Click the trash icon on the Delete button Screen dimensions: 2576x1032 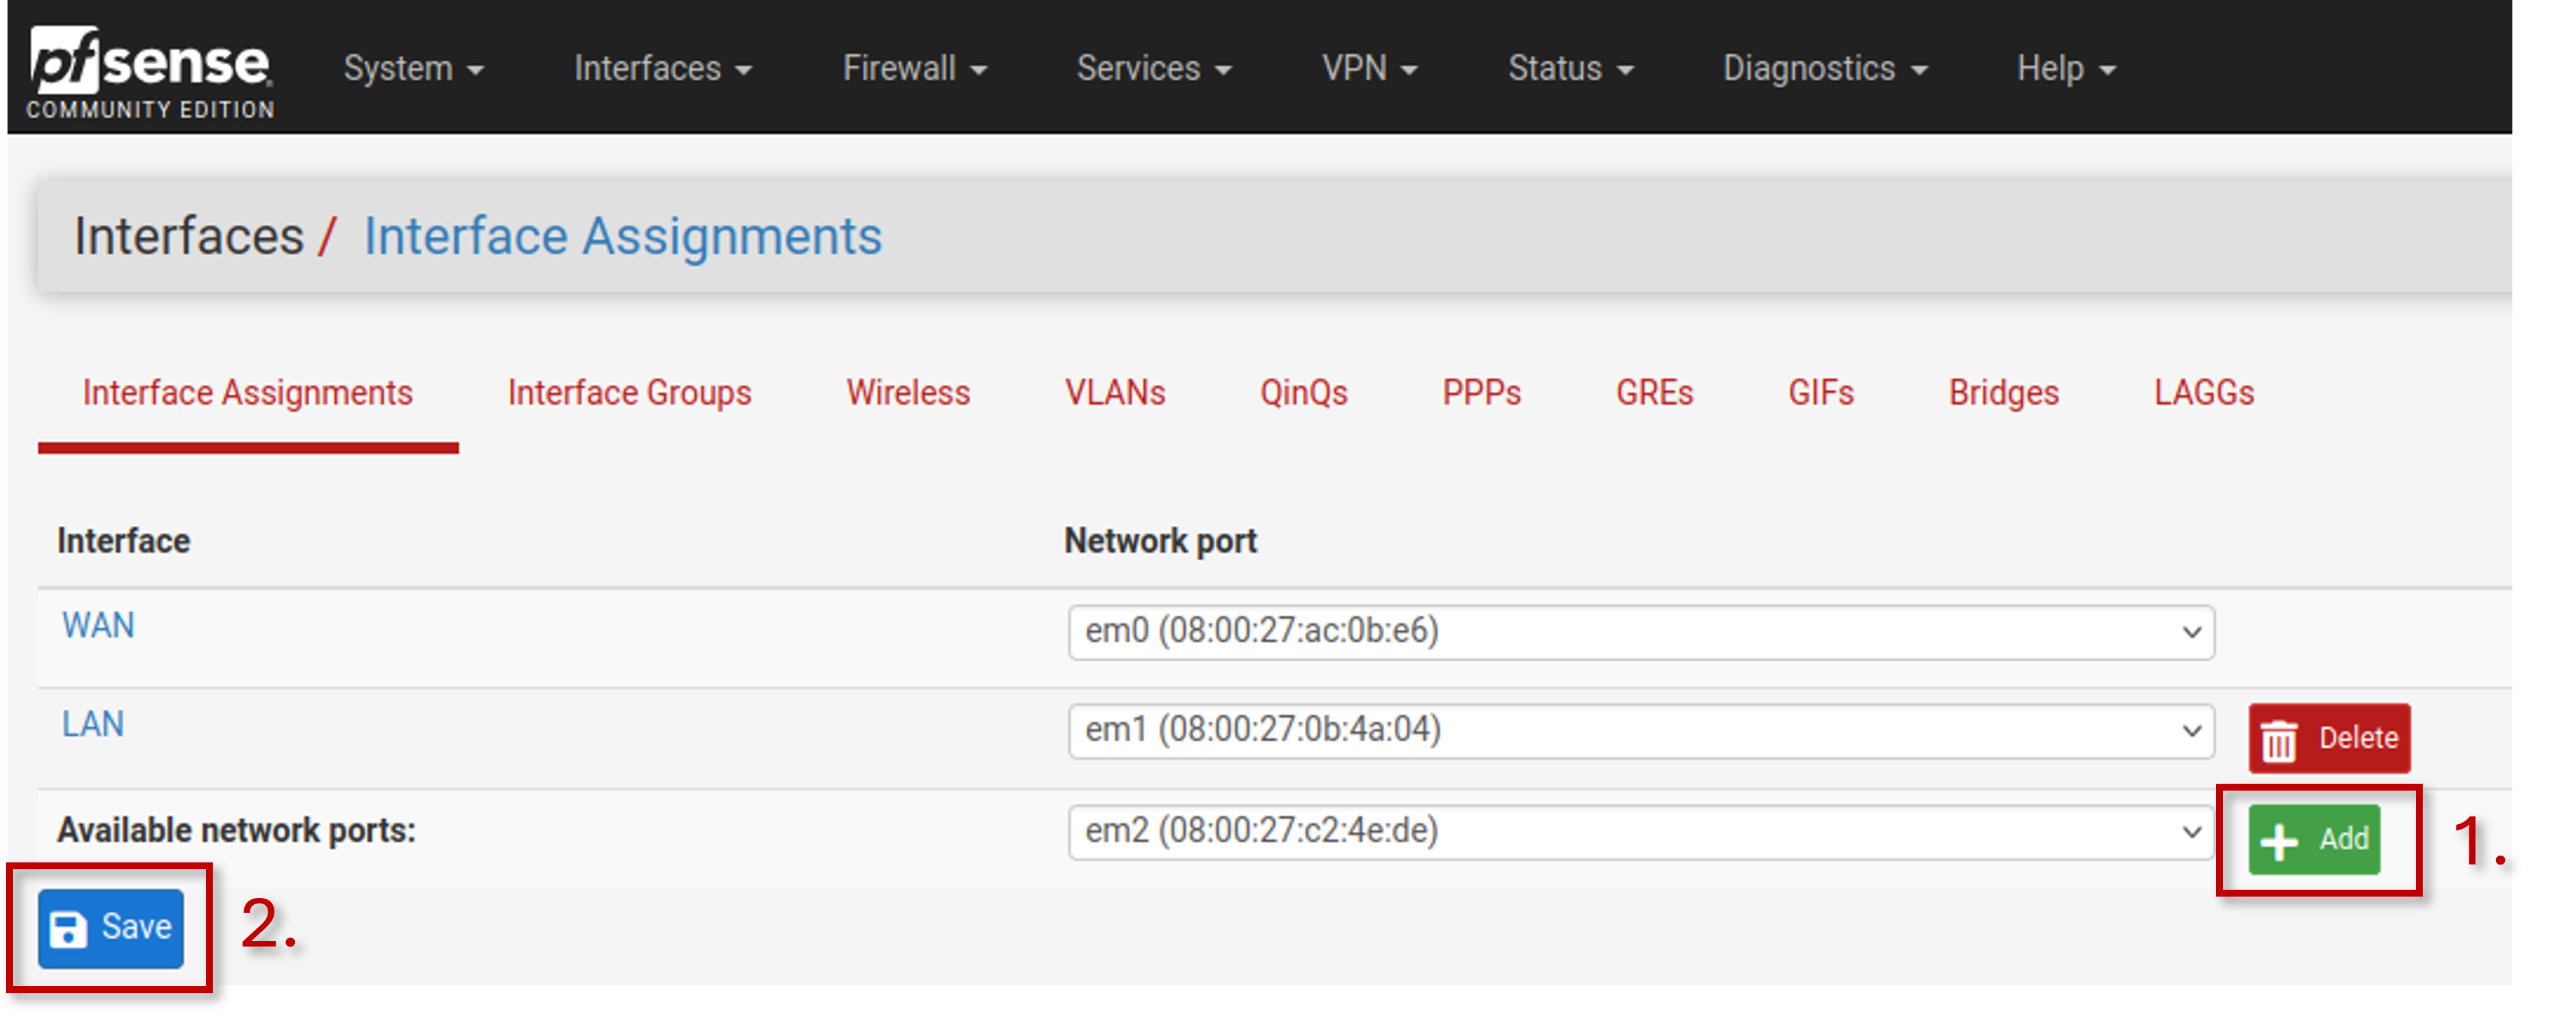pos(2281,741)
